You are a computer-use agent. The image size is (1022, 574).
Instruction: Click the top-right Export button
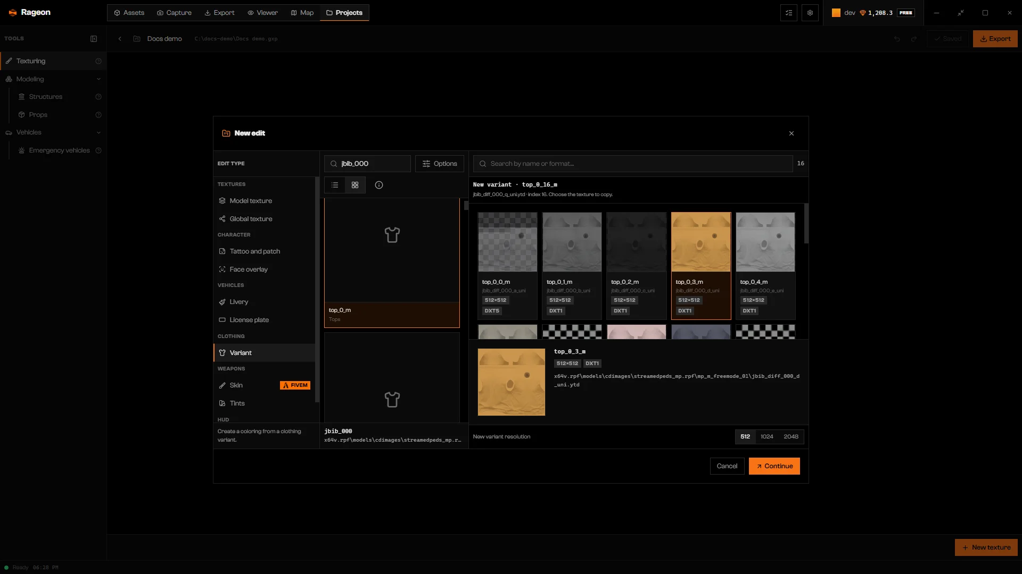tap(995, 39)
